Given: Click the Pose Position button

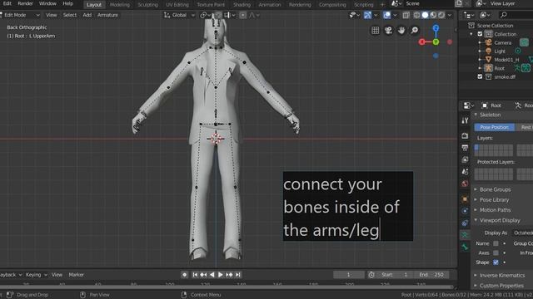Looking at the screenshot, I should (494, 127).
